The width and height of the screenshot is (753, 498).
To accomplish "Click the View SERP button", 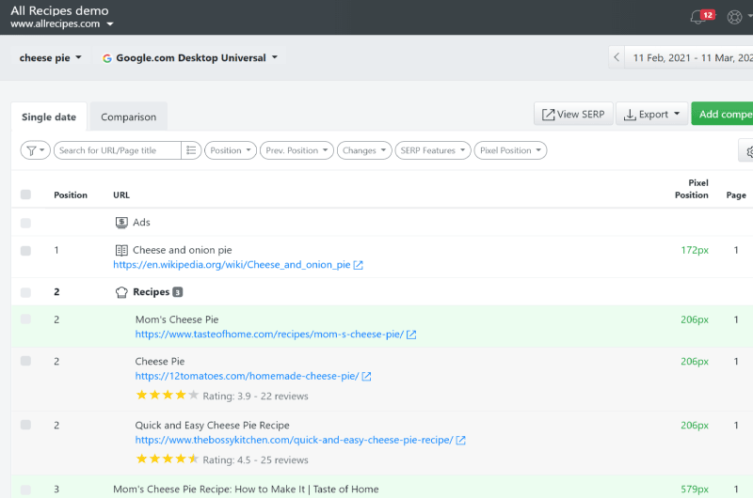I will point(573,114).
